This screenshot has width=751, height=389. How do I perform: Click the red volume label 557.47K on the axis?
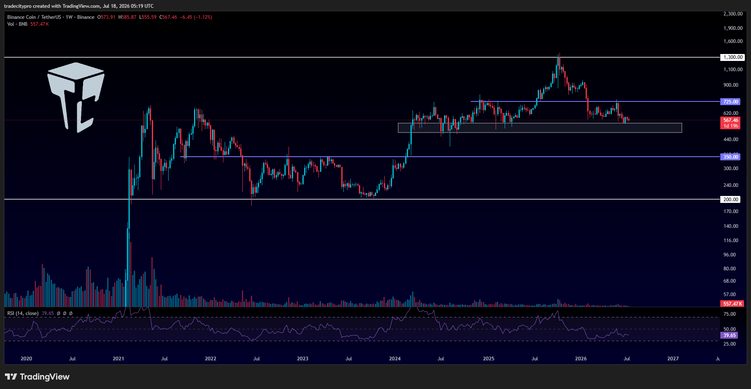point(731,304)
